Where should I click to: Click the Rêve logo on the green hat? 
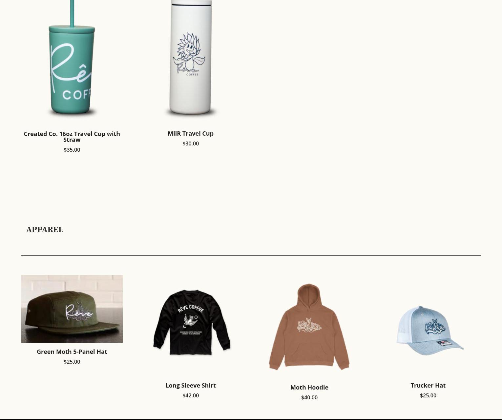pyautogui.click(x=79, y=311)
